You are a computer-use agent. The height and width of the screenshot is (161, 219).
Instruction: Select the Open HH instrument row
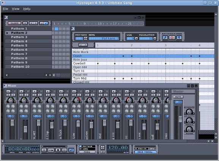[84, 67]
